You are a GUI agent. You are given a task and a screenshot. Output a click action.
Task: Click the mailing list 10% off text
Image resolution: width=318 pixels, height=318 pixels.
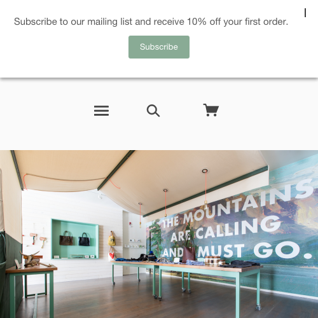pyautogui.click(x=151, y=22)
